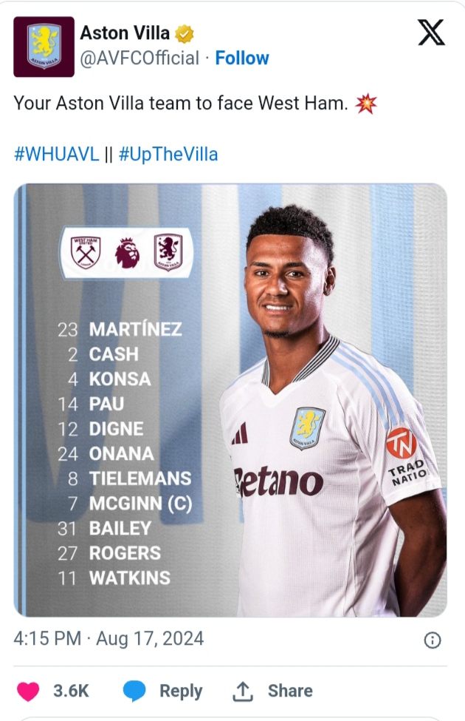This screenshot has height=721, width=465.
Task: Open the team lineup image
Action: coord(230,399)
